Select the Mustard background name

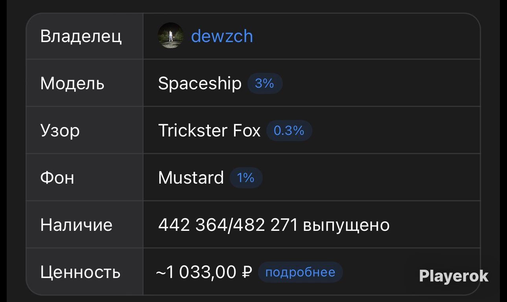click(x=191, y=178)
